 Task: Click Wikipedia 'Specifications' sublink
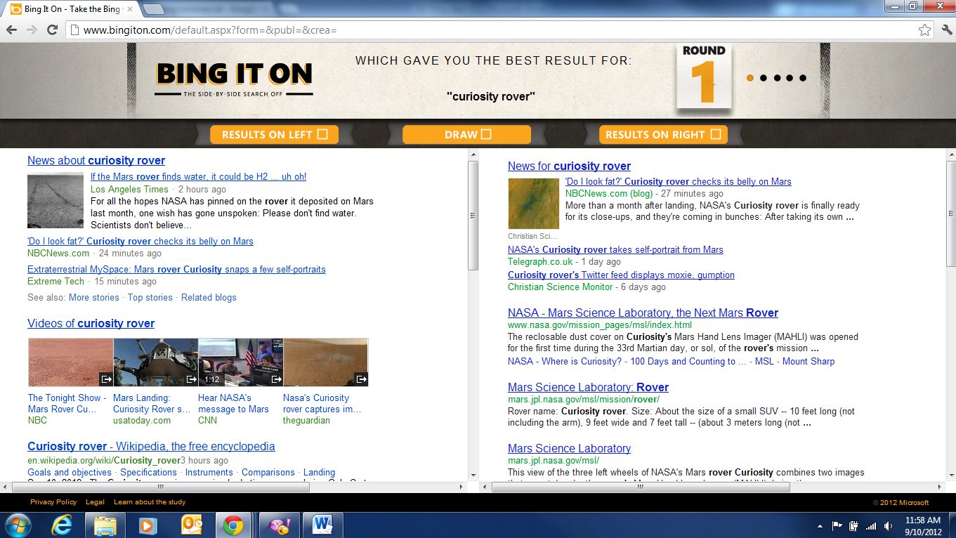click(149, 472)
